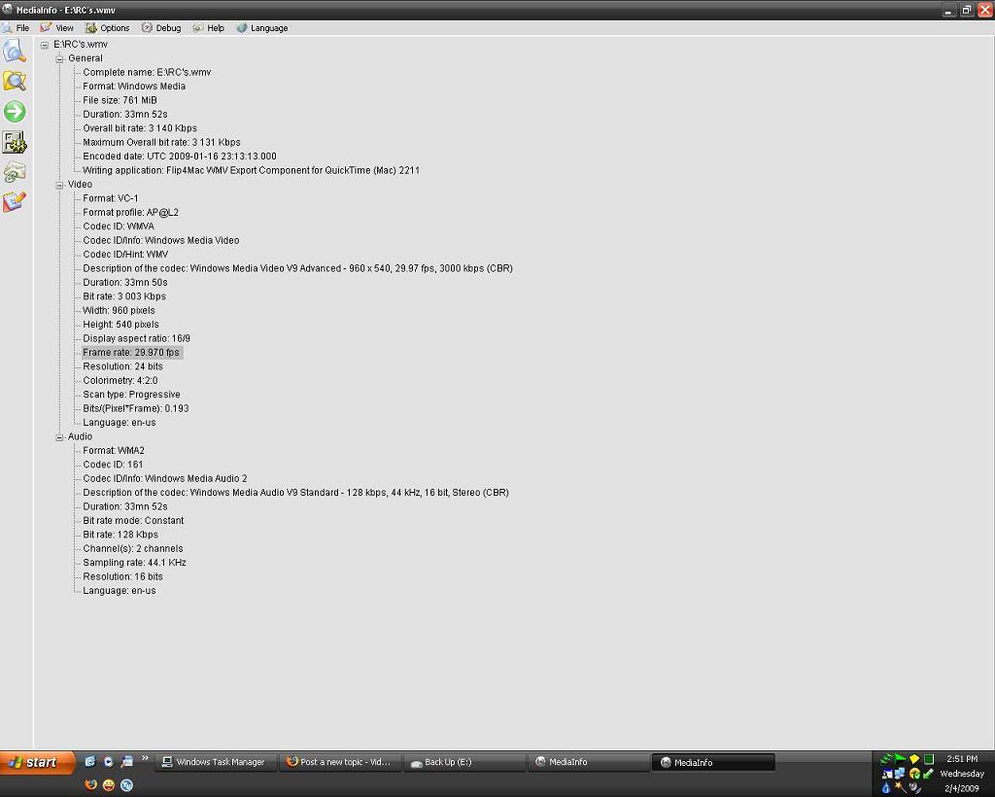995x797 pixels.
Task: Click the Open Folder magnifier icon
Action: pyautogui.click(x=15, y=82)
